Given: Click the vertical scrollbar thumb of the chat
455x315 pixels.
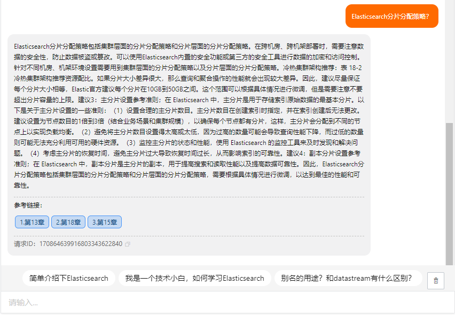Looking at the screenshot, I should pyautogui.click(x=449, y=194).
